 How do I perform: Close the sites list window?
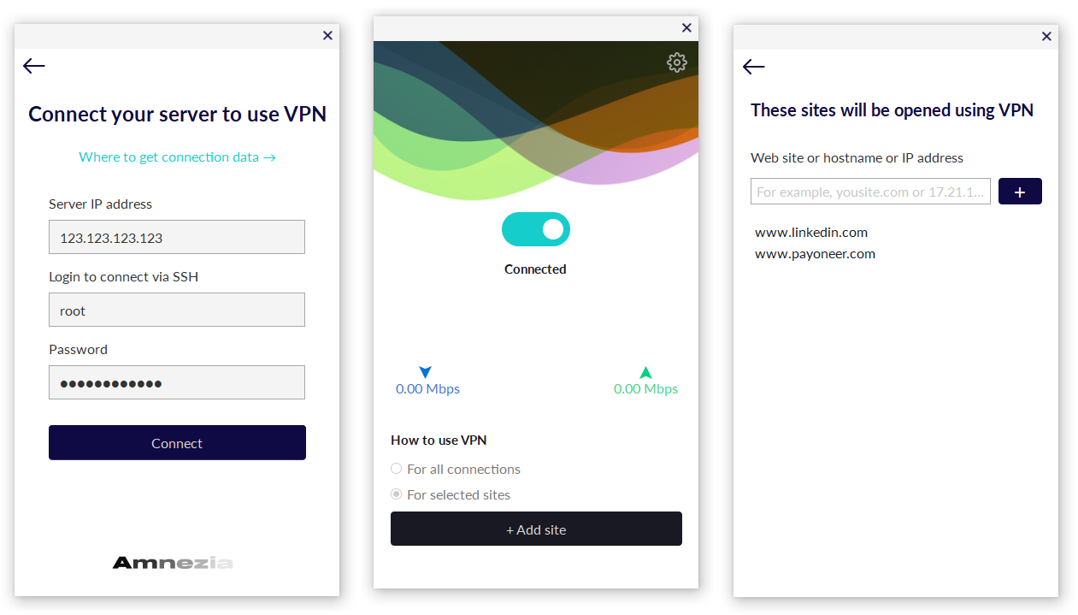pos(1046,36)
